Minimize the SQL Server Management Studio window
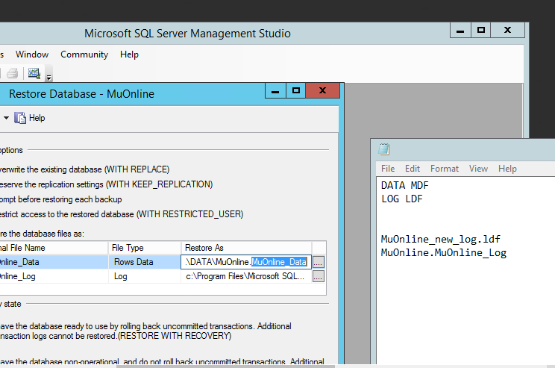 pyautogui.click(x=457, y=31)
